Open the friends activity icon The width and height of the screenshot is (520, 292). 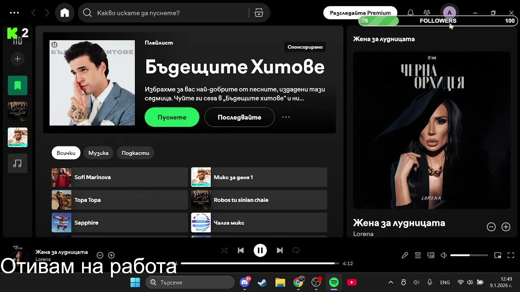point(427,13)
